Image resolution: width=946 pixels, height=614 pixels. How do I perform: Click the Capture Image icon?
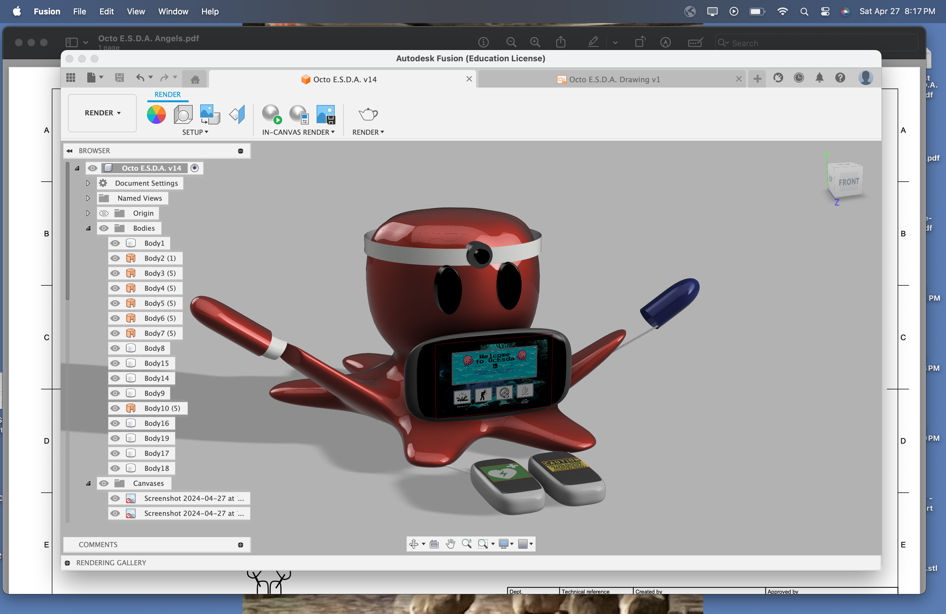tap(326, 114)
